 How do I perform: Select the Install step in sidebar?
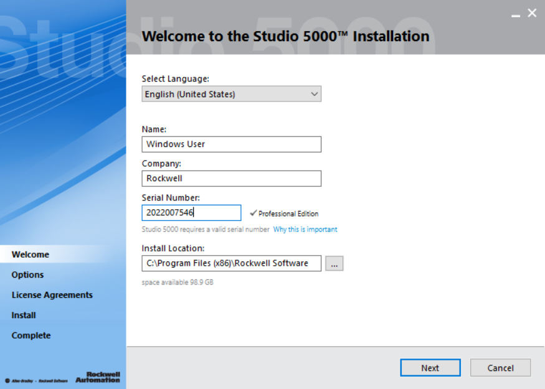(x=24, y=315)
